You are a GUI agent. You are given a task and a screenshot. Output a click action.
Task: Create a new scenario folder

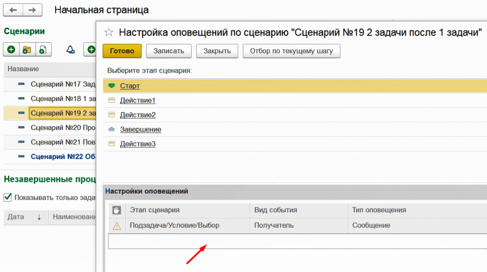(x=27, y=50)
